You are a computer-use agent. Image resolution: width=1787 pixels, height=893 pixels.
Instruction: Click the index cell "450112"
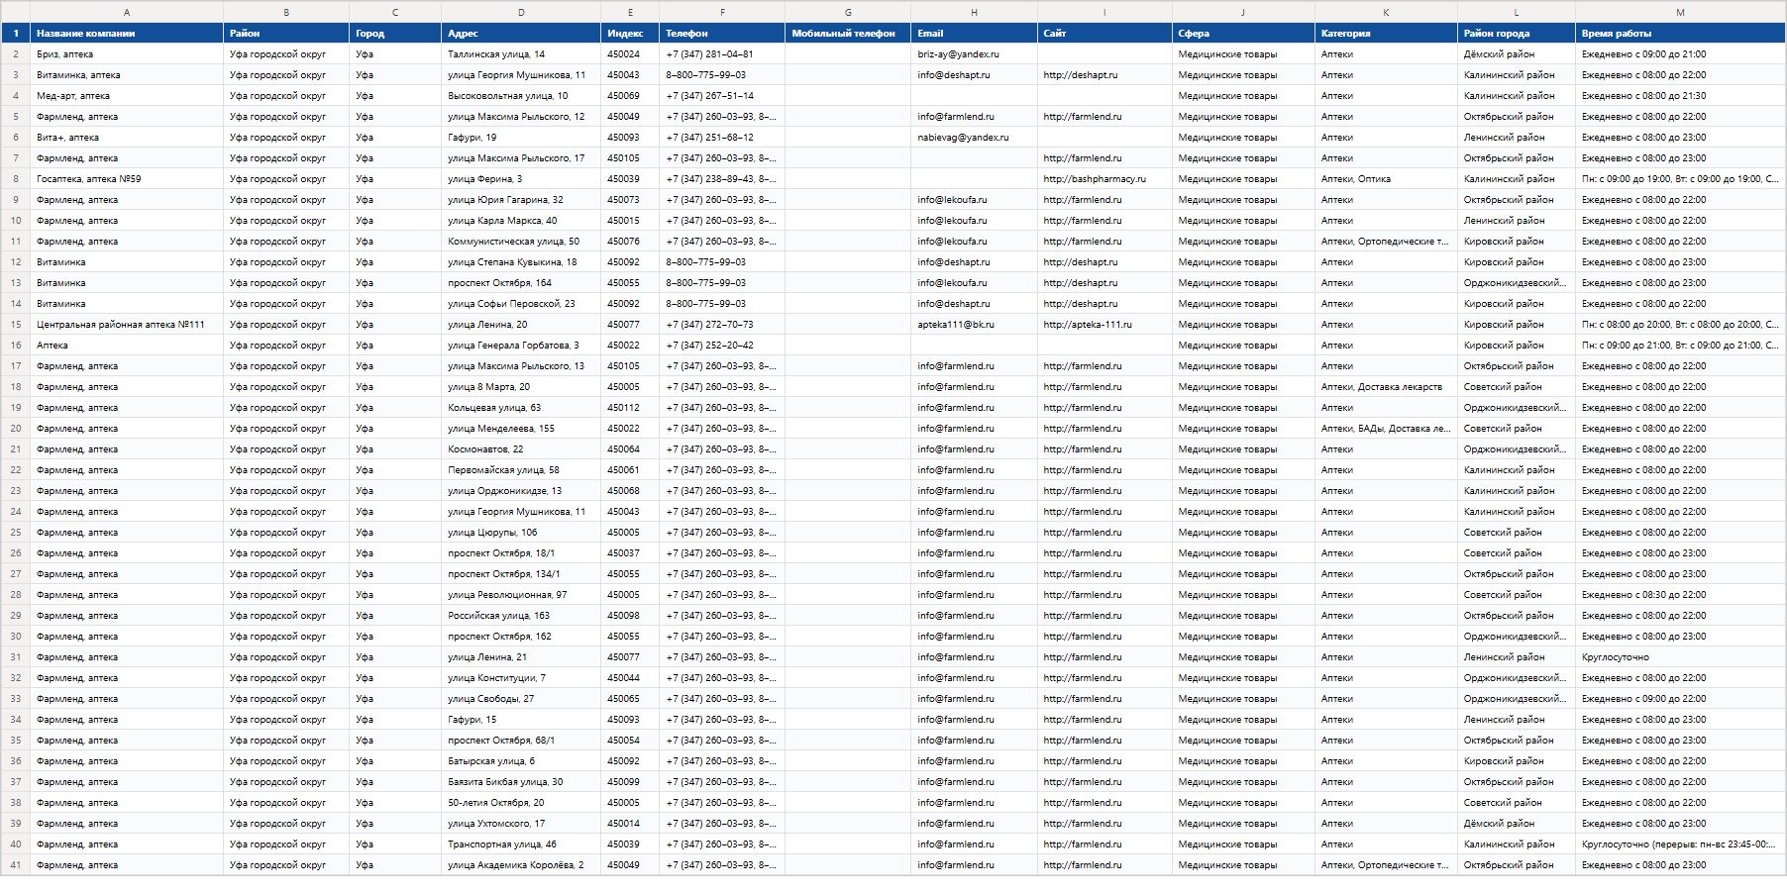click(x=630, y=408)
